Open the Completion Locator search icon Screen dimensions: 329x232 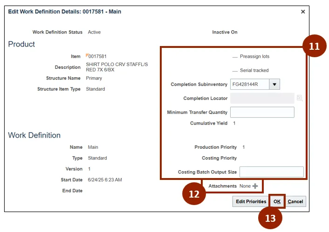coord(300,98)
